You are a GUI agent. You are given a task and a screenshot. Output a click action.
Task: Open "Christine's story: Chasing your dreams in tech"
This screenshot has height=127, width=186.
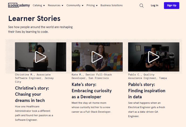(x=32, y=94)
